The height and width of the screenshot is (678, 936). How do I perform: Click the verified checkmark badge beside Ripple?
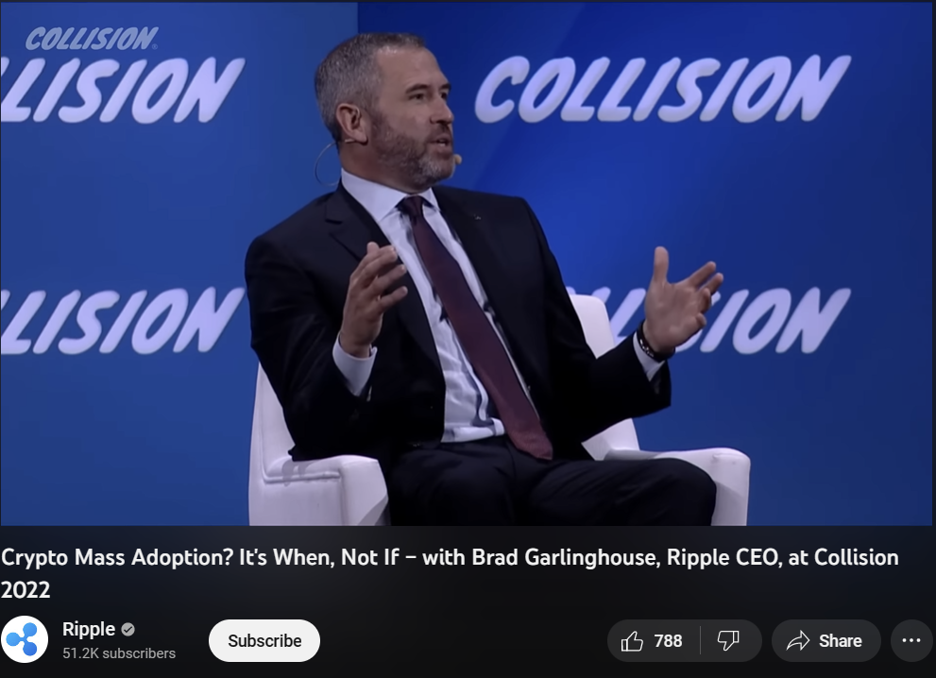pos(128,629)
